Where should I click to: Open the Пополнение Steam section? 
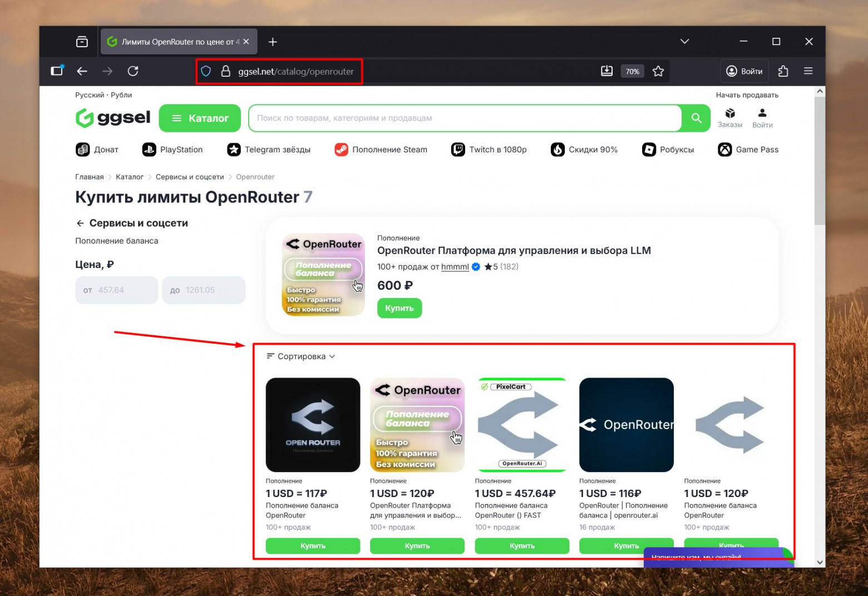(341, 149)
